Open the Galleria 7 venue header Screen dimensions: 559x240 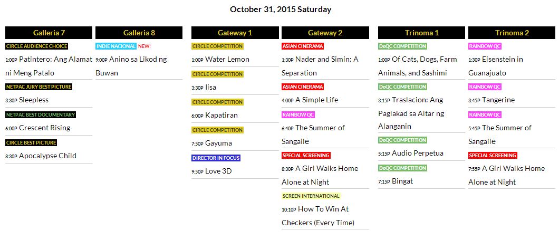[49, 33]
